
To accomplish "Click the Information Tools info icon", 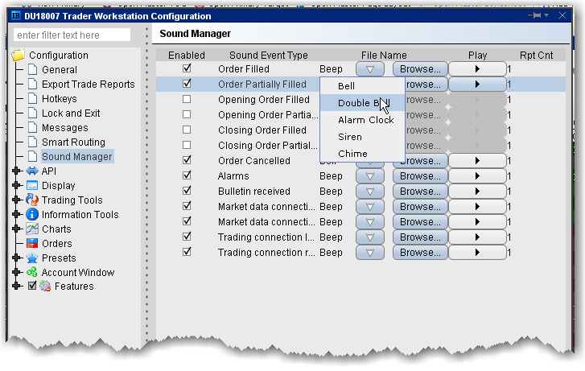I will tap(32, 215).
